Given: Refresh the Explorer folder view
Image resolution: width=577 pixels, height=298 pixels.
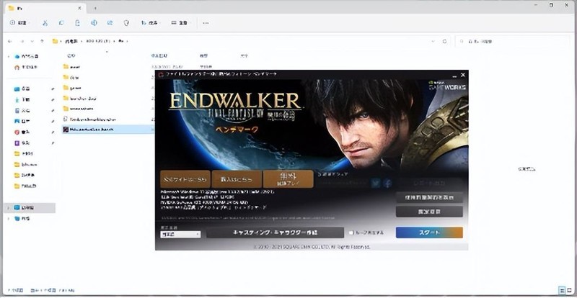Looking at the screenshot, I should click(444, 41).
